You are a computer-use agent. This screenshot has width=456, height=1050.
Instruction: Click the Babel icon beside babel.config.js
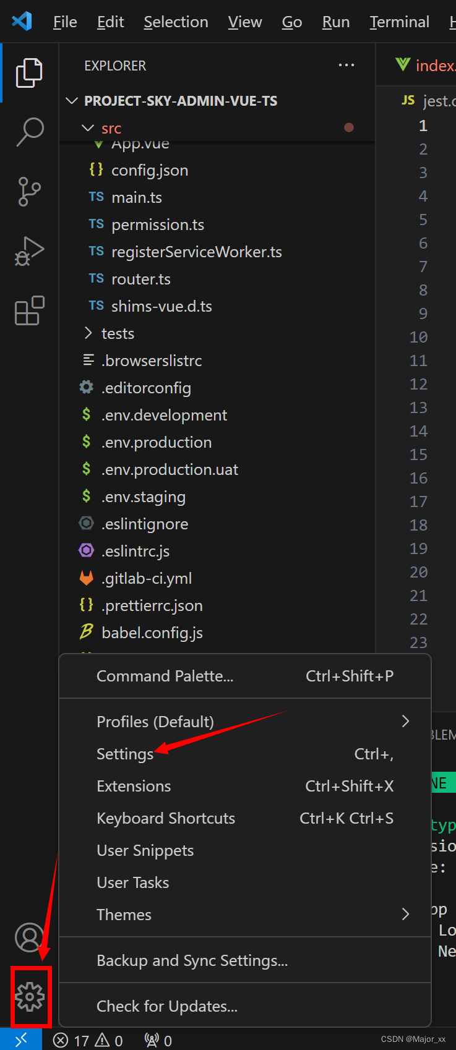click(87, 632)
